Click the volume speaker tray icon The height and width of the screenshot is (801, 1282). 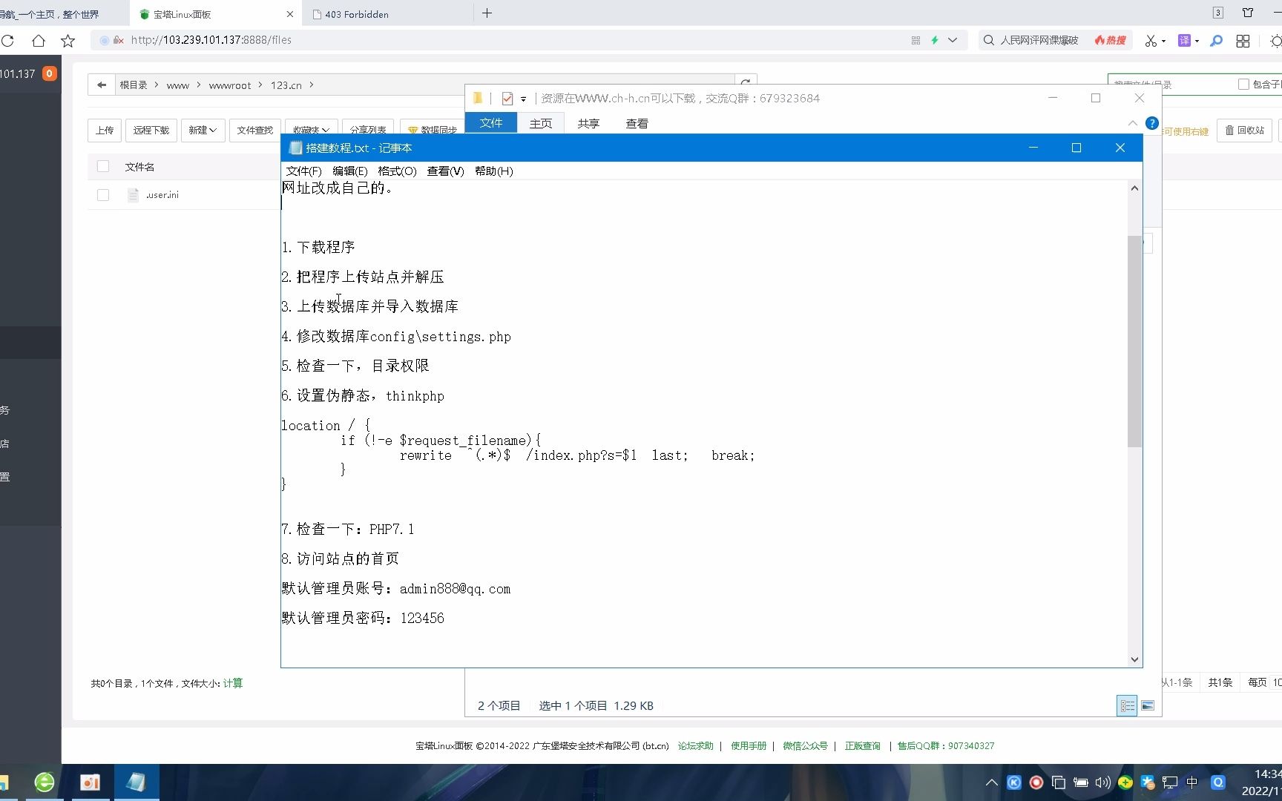click(1102, 782)
